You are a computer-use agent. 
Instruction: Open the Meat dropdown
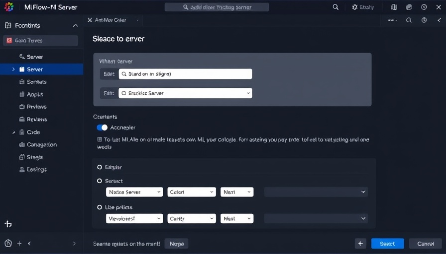[x=236, y=219]
